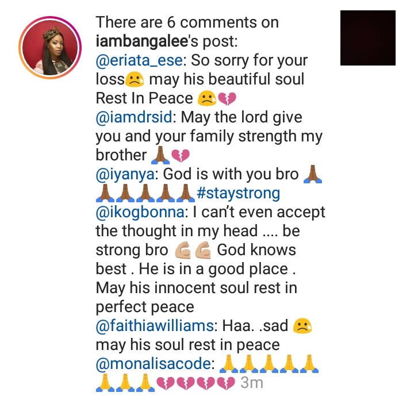The image size is (414, 400).
Task: Tap the crying emoji after 'Haa. .sad'
Action: (x=302, y=326)
